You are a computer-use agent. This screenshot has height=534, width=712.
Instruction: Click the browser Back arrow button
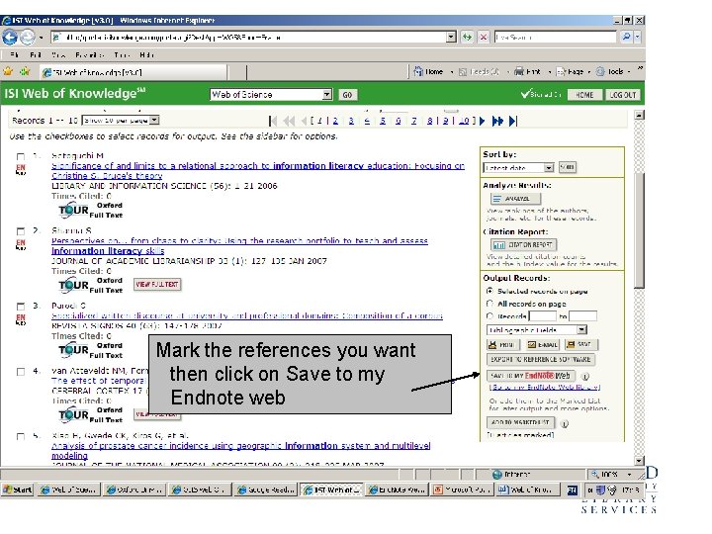10,38
